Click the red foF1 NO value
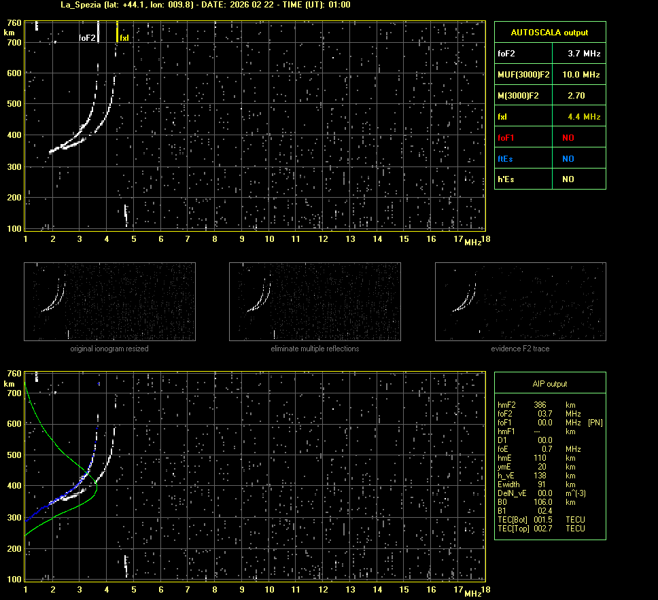This screenshot has height=600, width=658. (x=568, y=137)
